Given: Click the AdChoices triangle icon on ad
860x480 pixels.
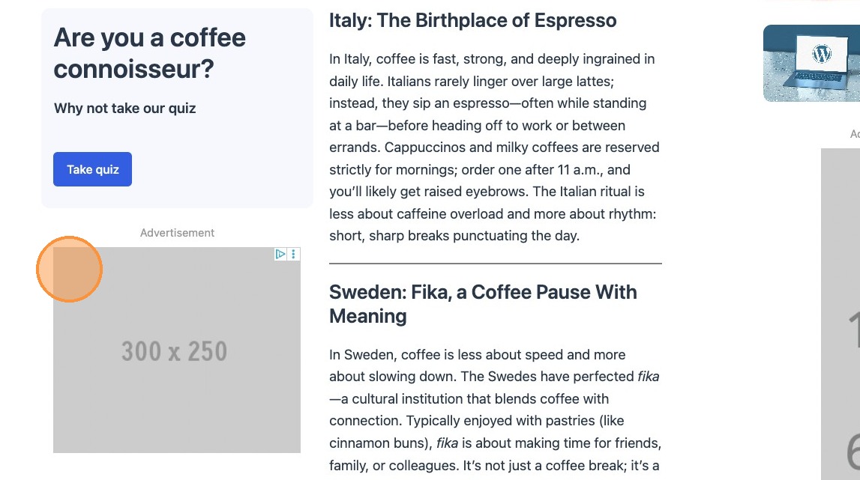Looking at the screenshot, I should click(280, 254).
